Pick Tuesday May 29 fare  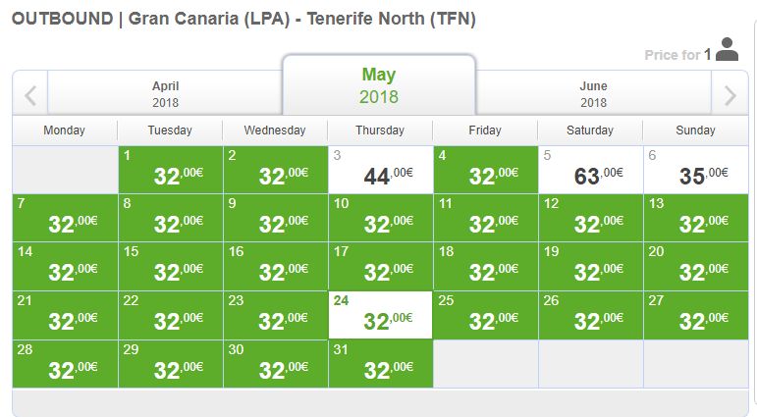171,364
